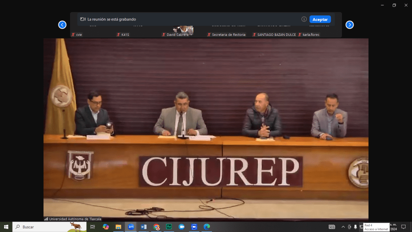Open Google Chrome from the taskbar

[157, 227]
